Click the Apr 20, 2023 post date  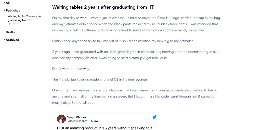15,24
